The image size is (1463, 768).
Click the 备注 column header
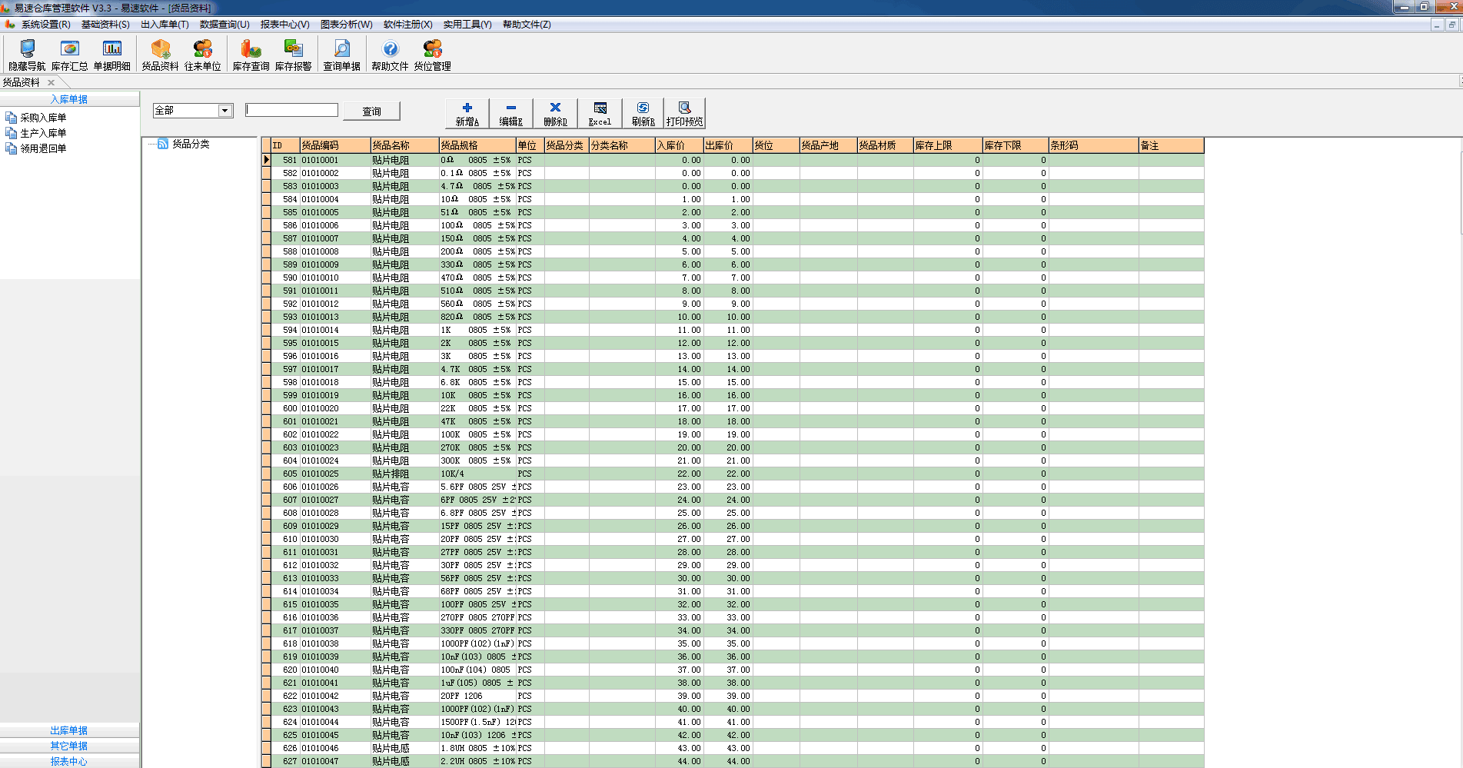click(1171, 145)
